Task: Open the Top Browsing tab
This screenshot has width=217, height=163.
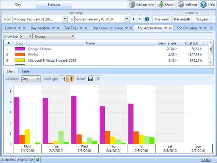Action: click(x=187, y=28)
